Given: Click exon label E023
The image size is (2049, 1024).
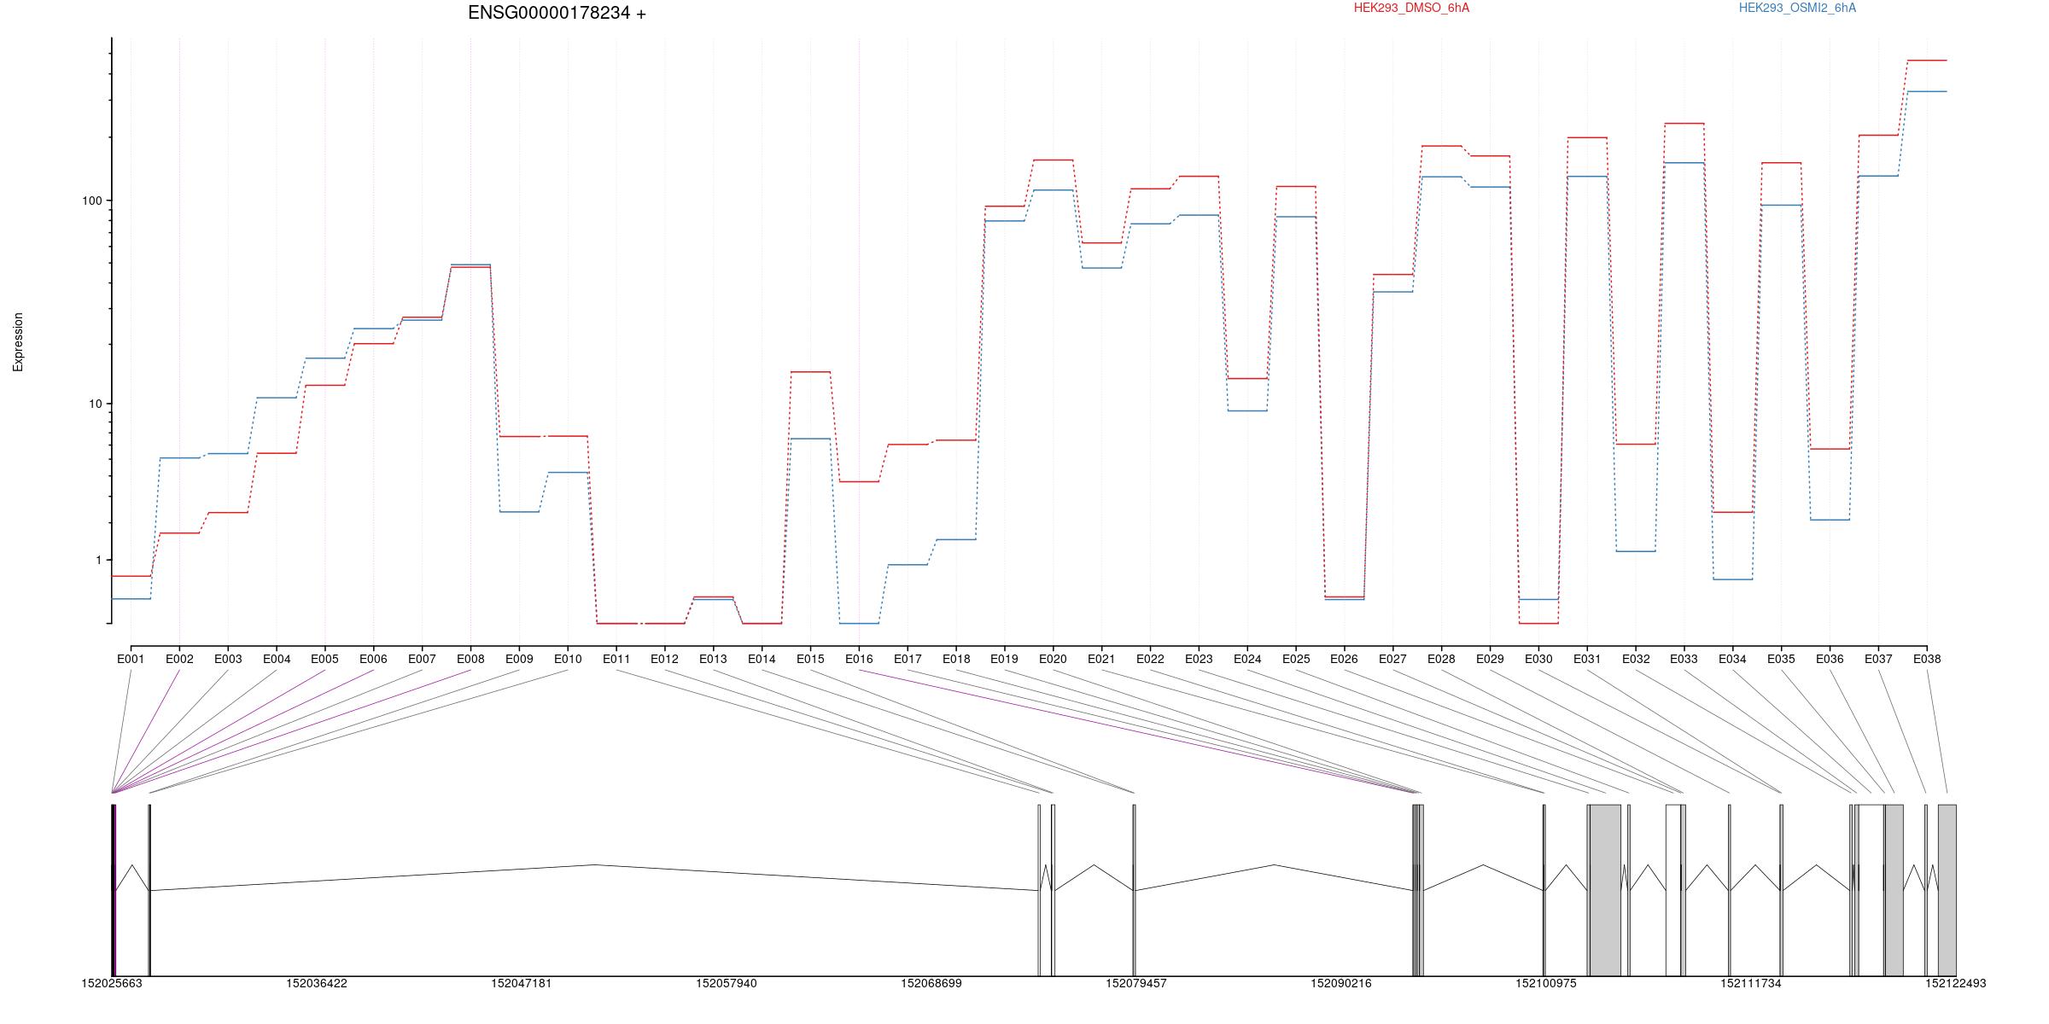Looking at the screenshot, I should pyautogui.click(x=1199, y=659).
